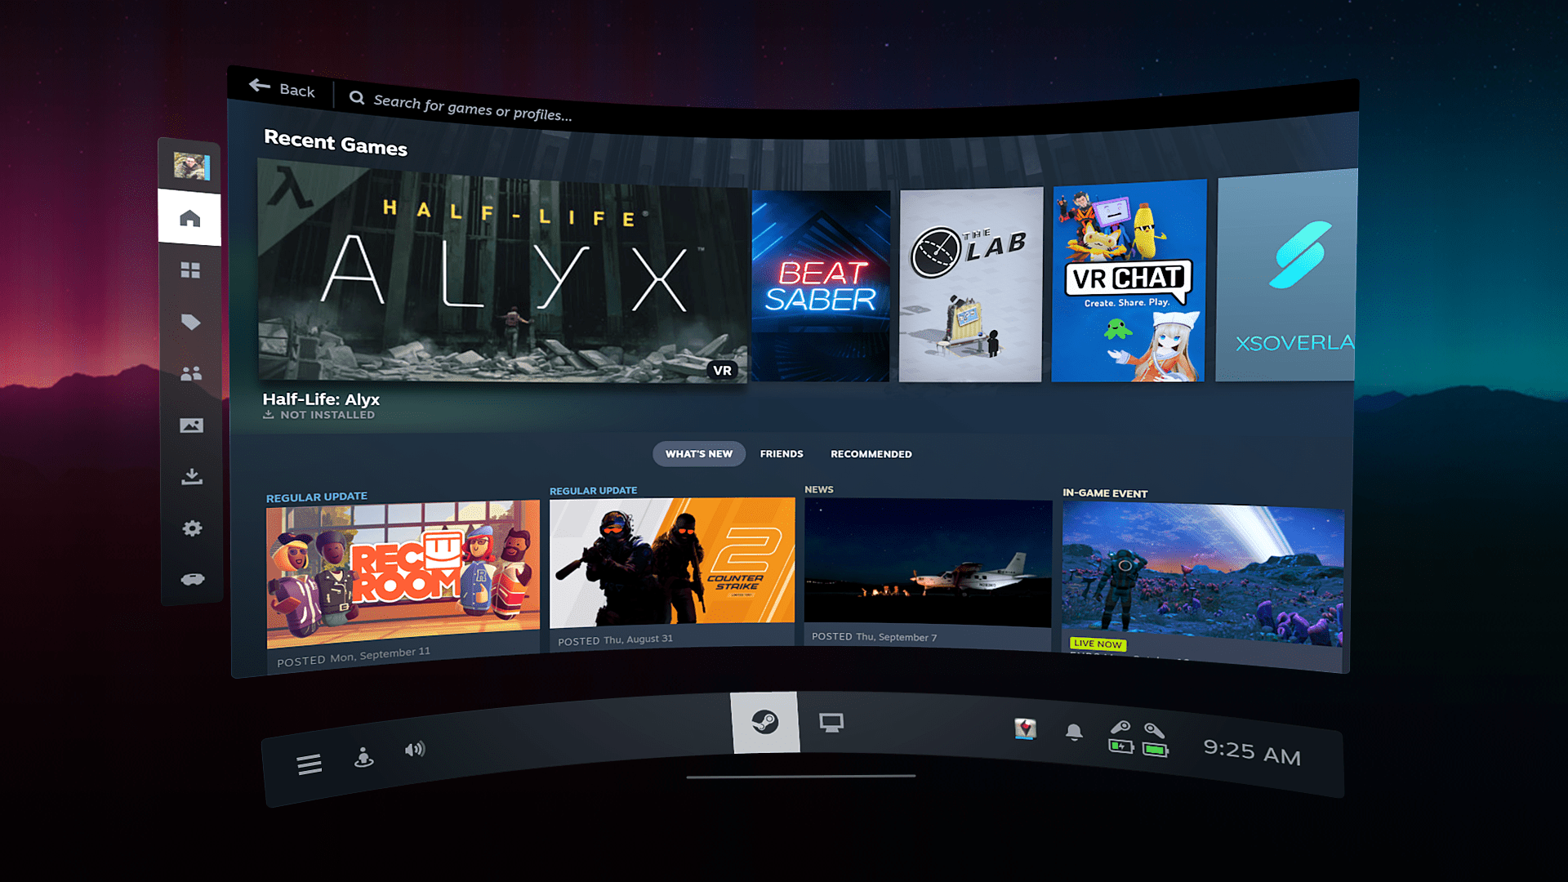The image size is (1568, 882).
Task: Click the controller icon in sidebar
Action: click(x=194, y=578)
